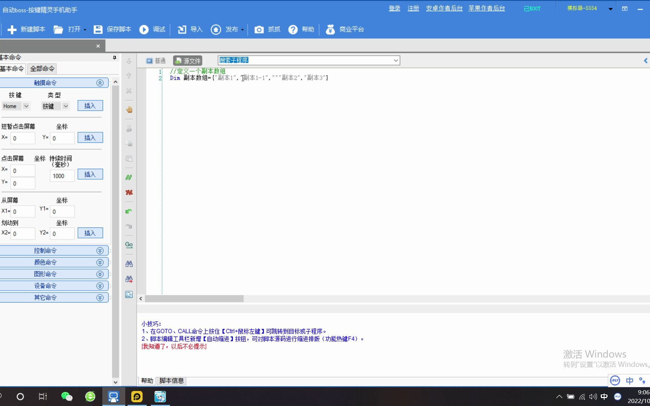Click the green comment slashes icon
This screenshot has width=650, height=406.
(x=129, y=177)
